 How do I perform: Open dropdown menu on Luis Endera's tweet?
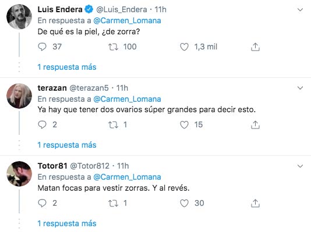300,10
